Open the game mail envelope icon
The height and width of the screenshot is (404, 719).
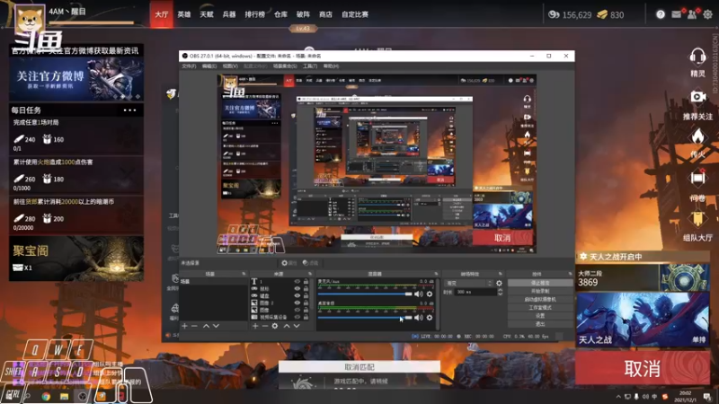tap(677, 14)
